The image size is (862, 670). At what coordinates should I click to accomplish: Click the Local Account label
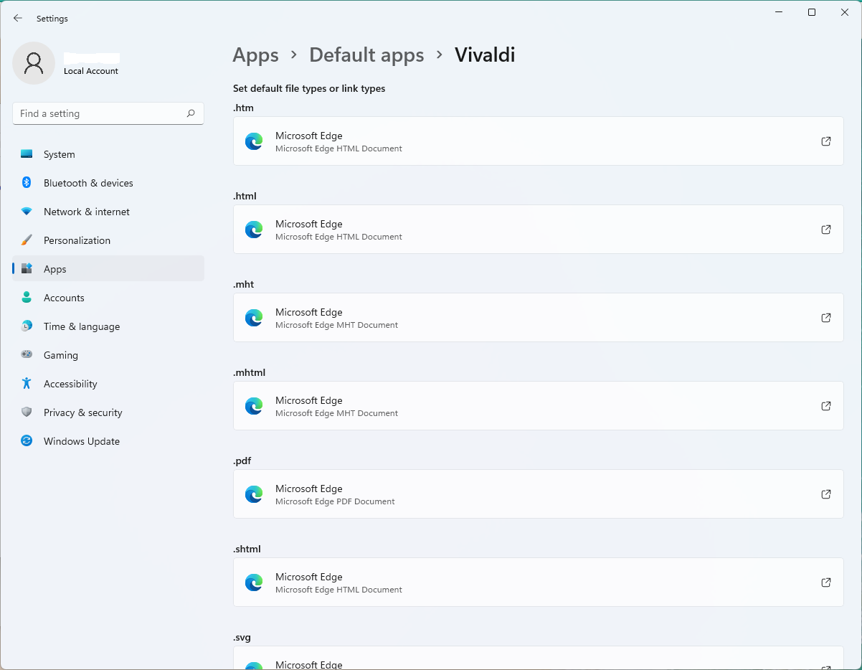pyautogui.click(x=91, y=71)
